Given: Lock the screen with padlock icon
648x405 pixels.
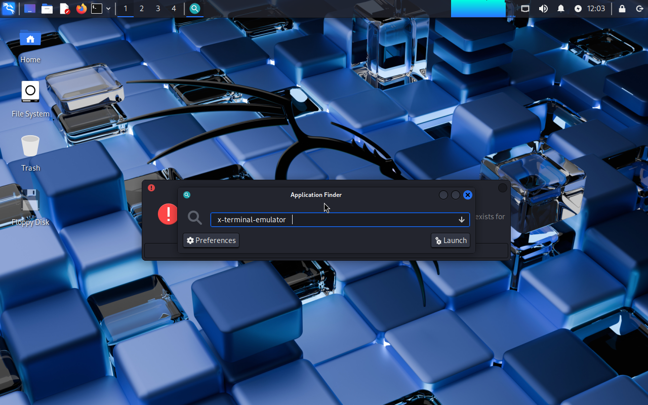Looking at the screenshot, I should coord(622,9).
